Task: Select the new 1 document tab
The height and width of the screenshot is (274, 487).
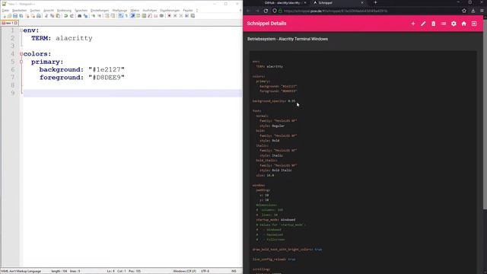Action: coord(9,23)
